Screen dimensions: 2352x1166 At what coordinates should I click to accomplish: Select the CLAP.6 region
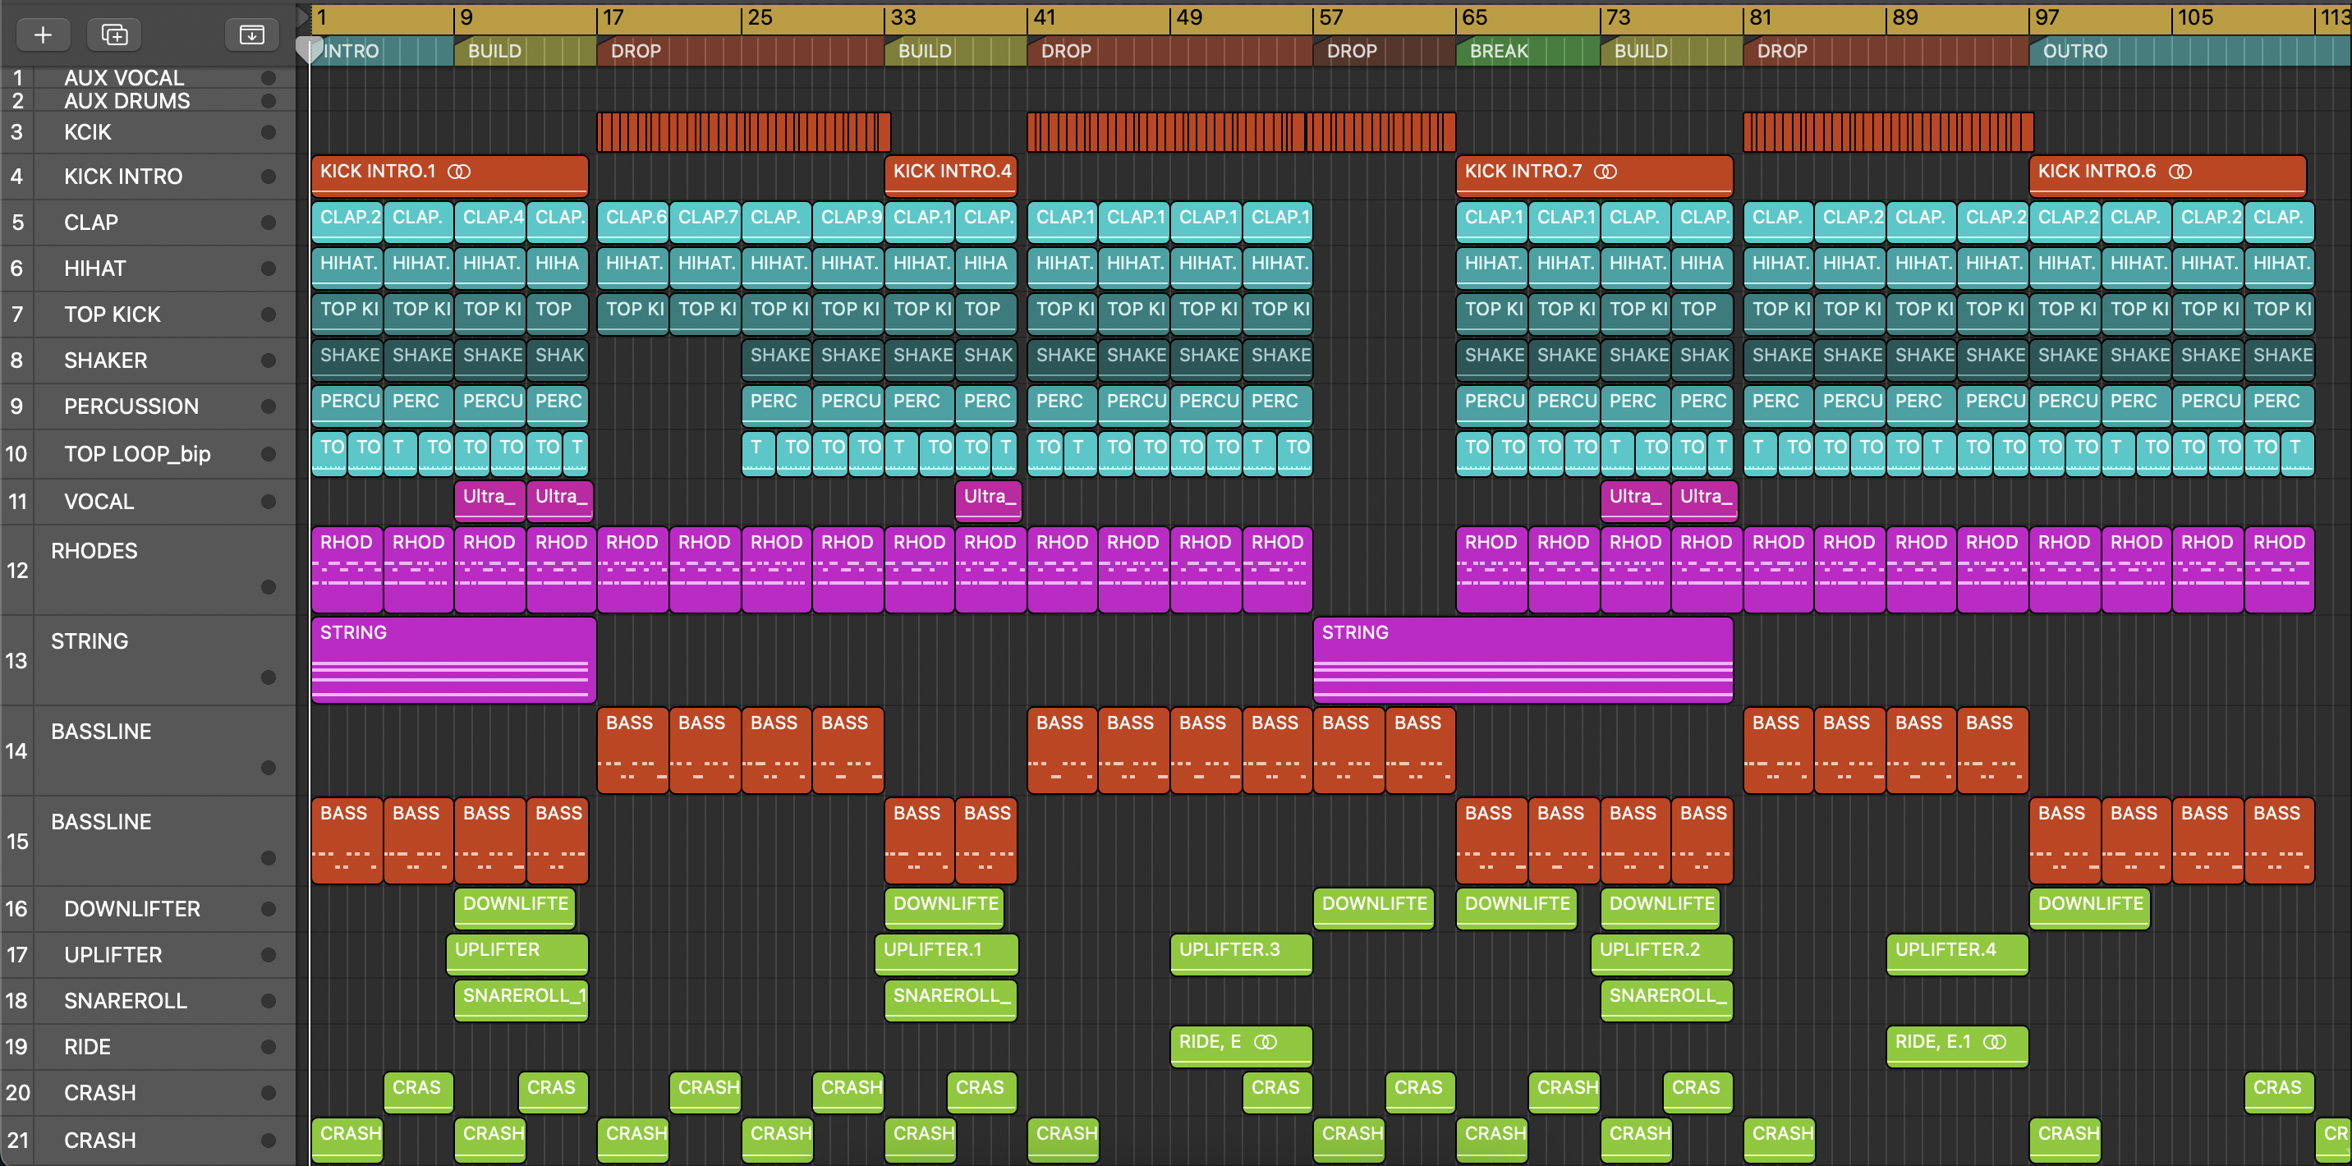[x=632, y=222]
